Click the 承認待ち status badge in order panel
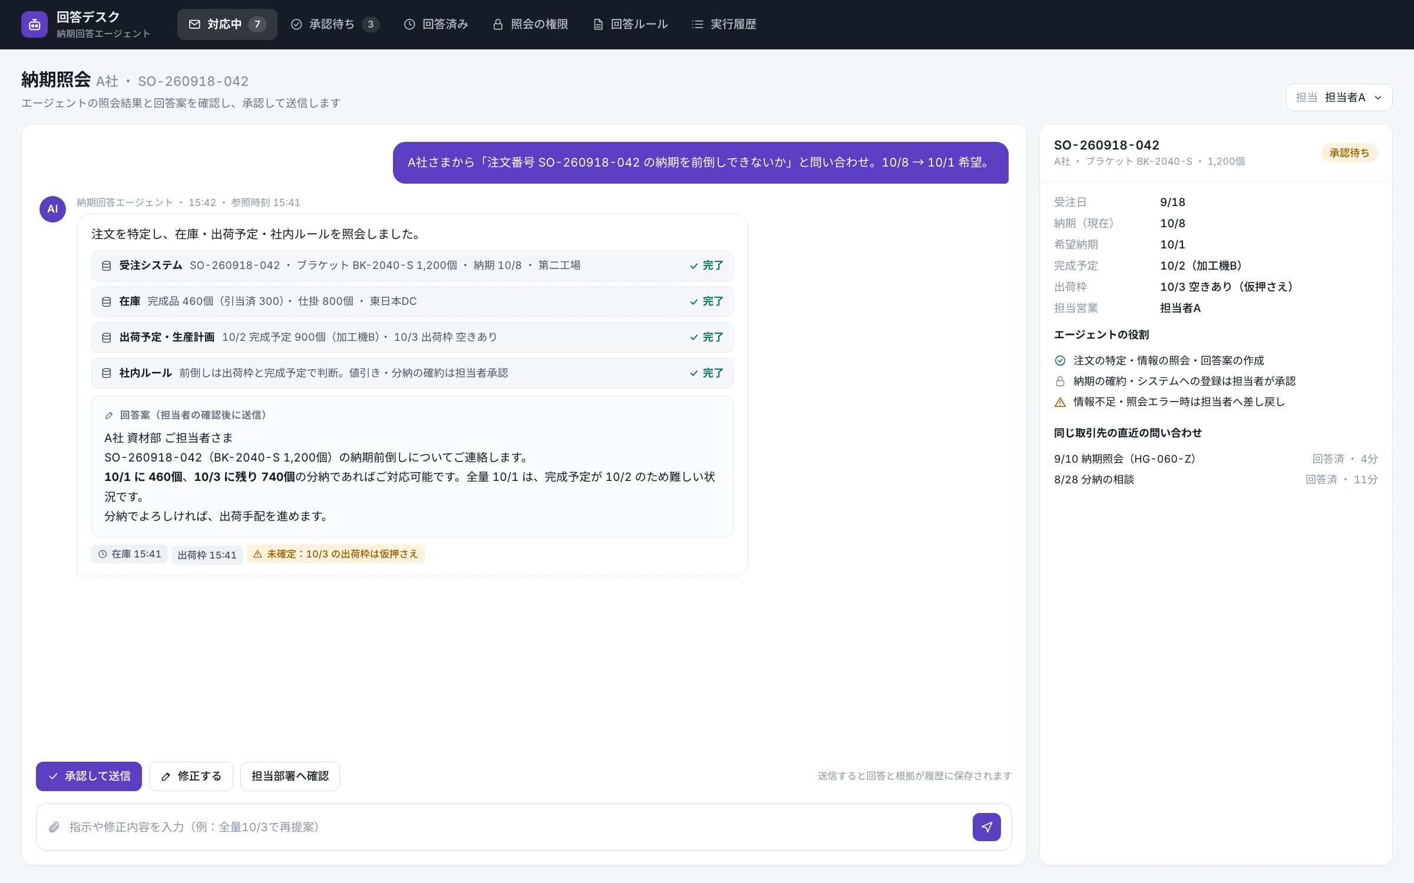Image resolution: width=1414 pixels, height=883 pixels. pos(1349,153)
